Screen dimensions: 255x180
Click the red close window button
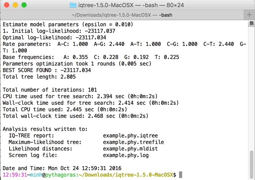(6, 5)
